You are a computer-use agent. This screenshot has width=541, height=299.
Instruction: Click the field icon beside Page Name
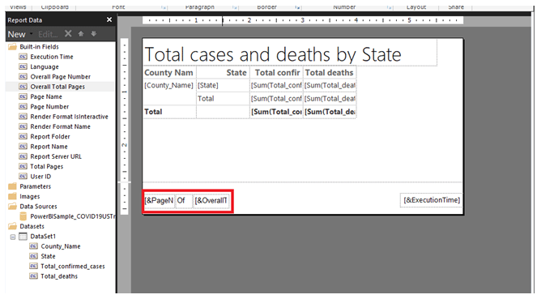(x=23, y=96)
